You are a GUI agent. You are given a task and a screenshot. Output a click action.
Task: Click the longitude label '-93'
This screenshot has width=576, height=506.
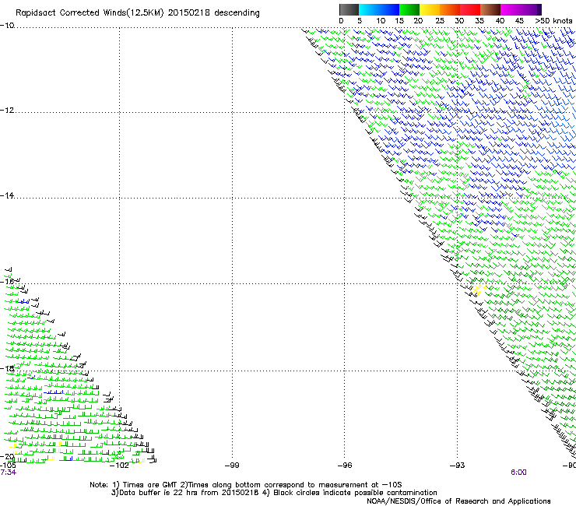click(x=458, y=466)
